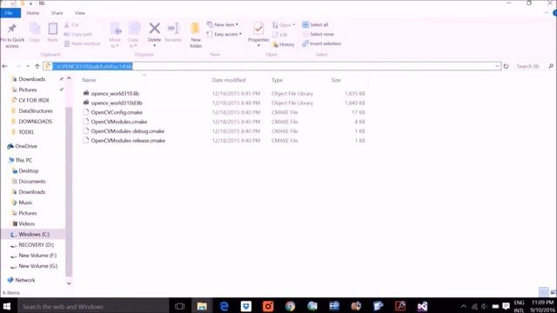Screen dimensions: 557x313
Task: Select OpenCVModules-release.cmake file
Action: (x=128, y=141)
